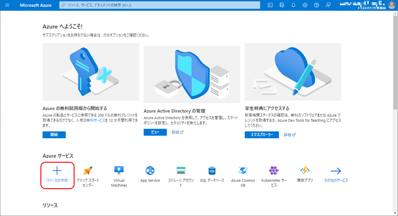Click the ビュー button for Active Directory
This screenshot has width=398, height=216.
(x=155, y=132)
